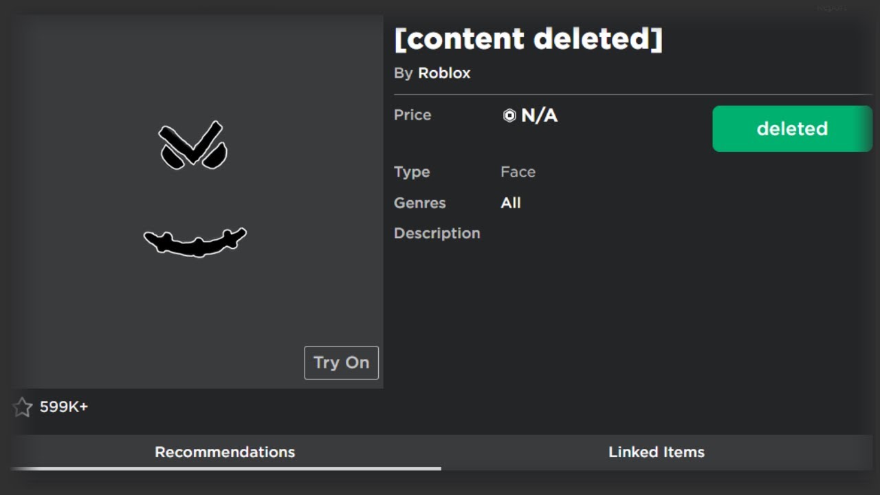Open the Roblox creator link
Screen dimensions: 880x495
[x=444, y=73]
